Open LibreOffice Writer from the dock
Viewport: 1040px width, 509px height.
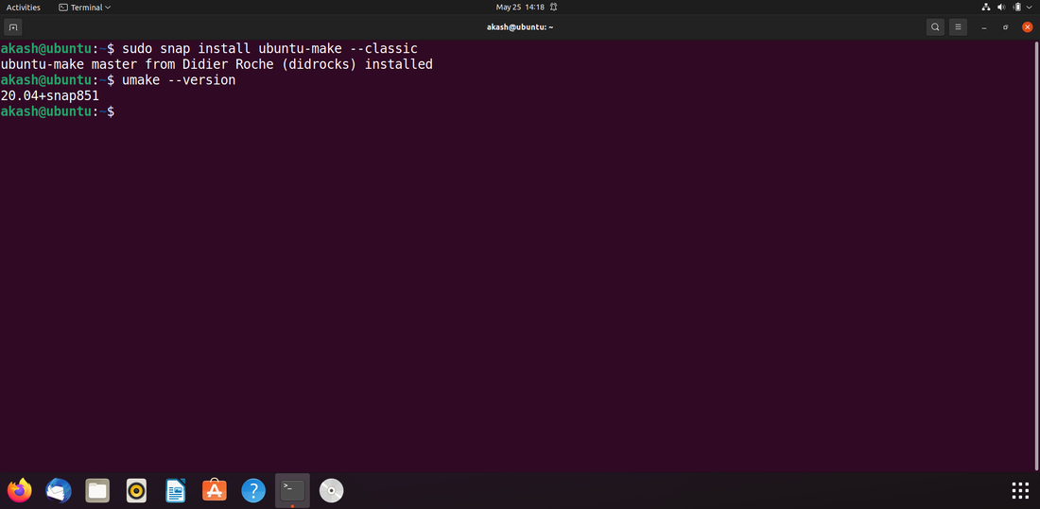click(x=176, y=490)
